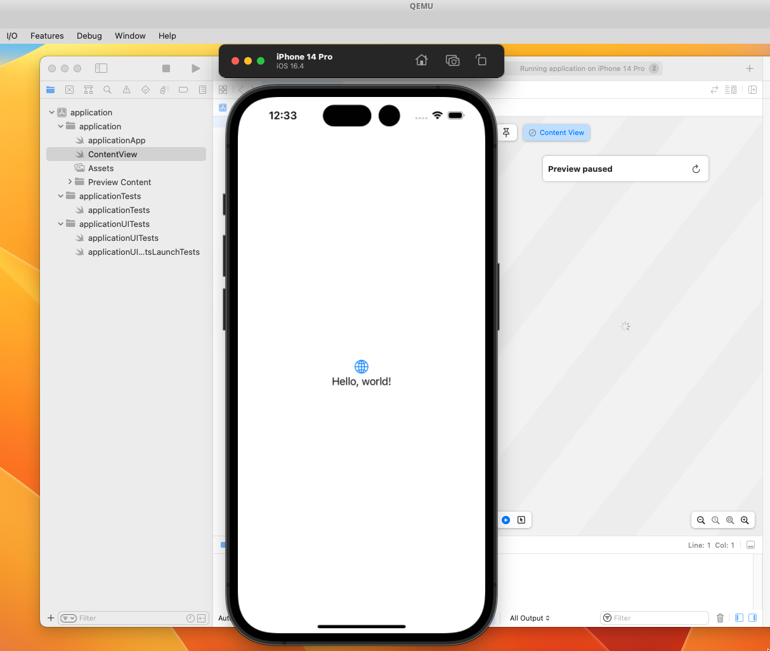
Task: Toggle live preview mode button
Action: [506, 520]
